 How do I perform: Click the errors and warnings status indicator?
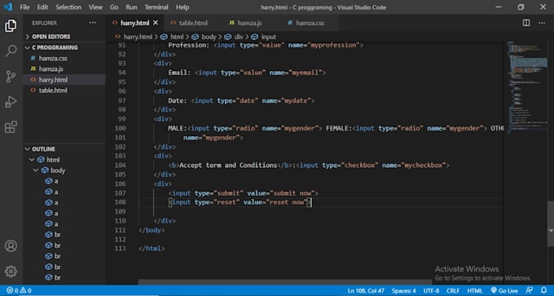(19, 290)
